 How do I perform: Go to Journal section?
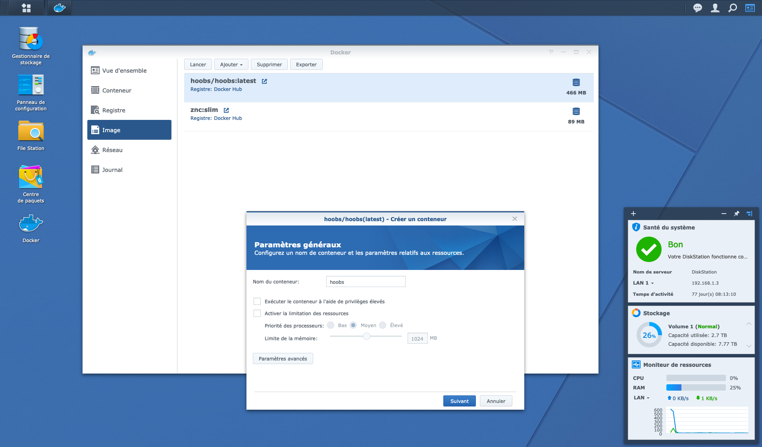point(129,170)
